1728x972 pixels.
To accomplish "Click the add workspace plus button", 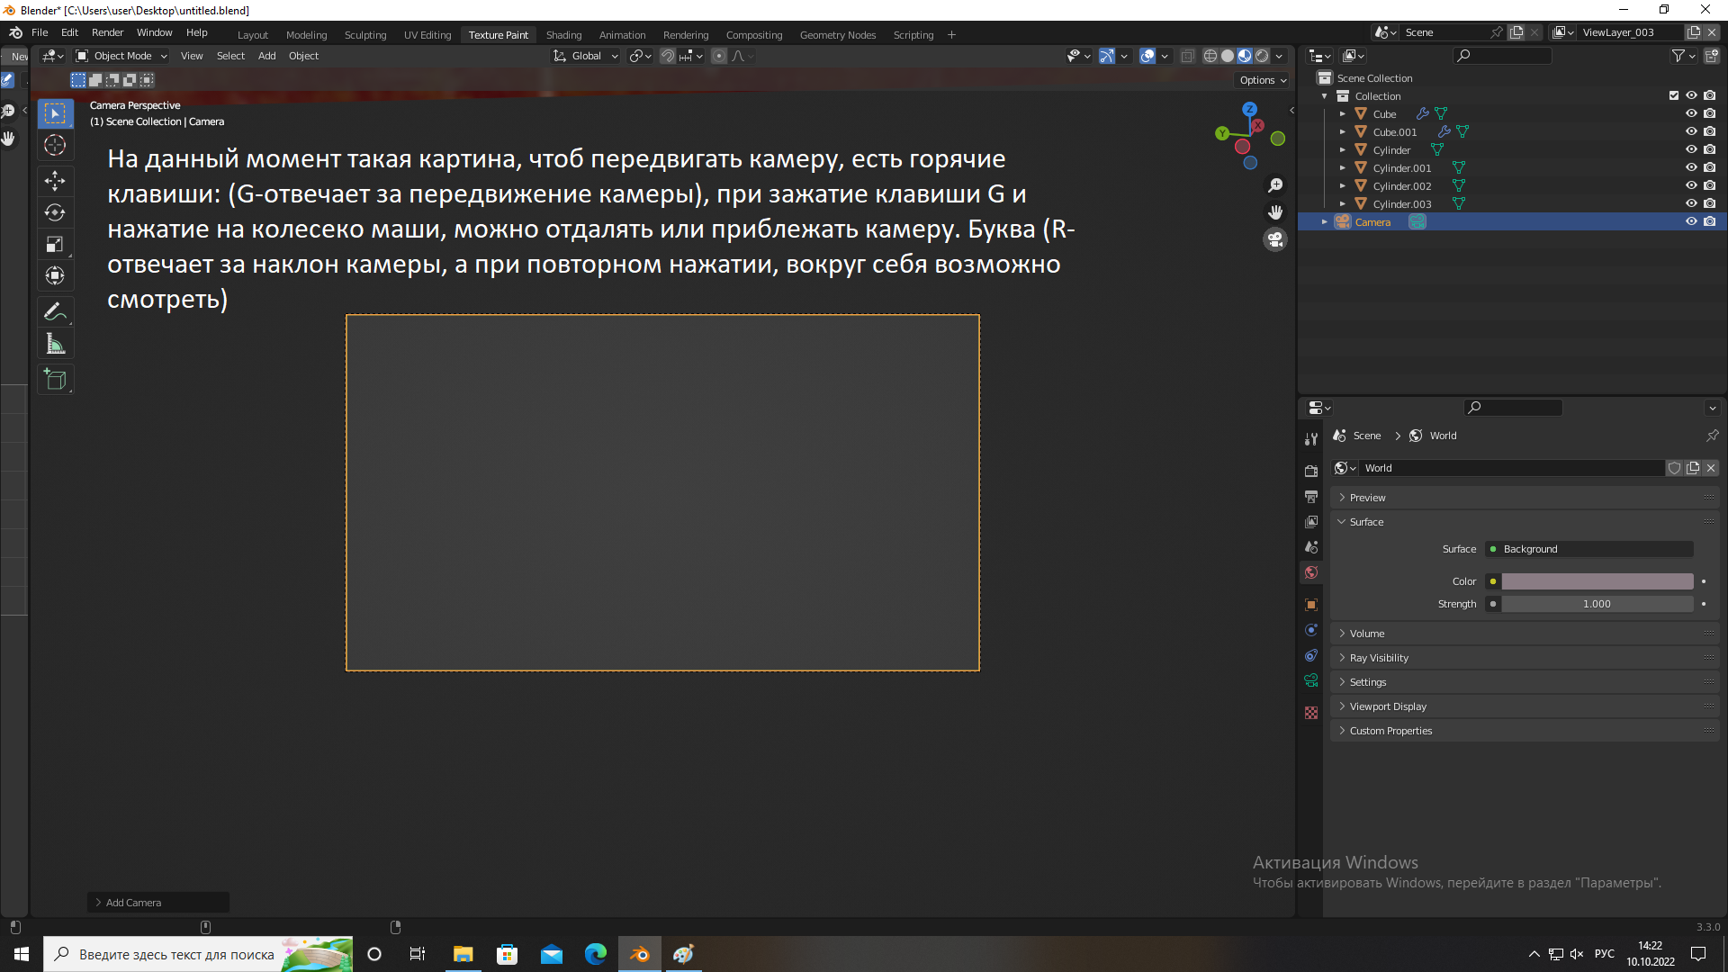I will tap(951, 35).
